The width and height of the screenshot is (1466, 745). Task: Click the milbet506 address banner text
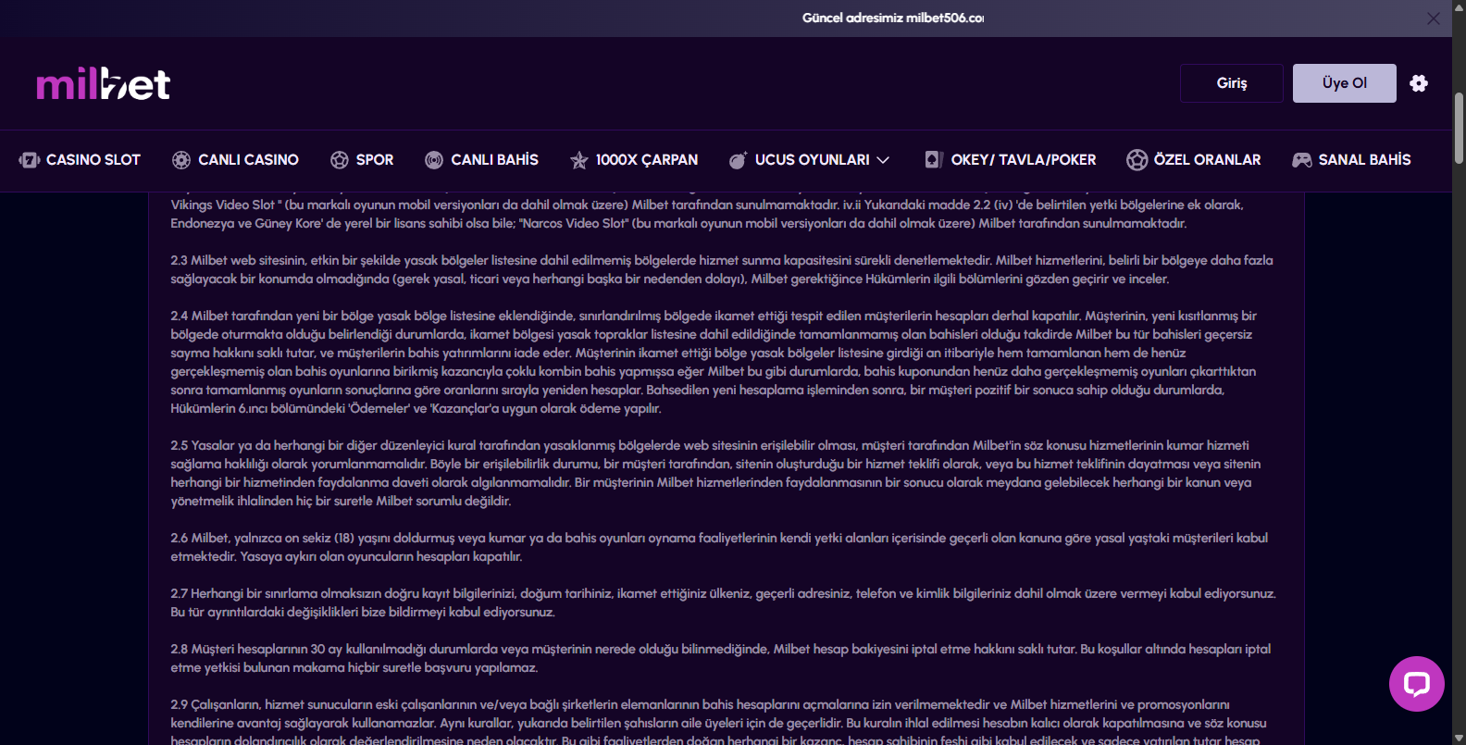pos(893,19)
